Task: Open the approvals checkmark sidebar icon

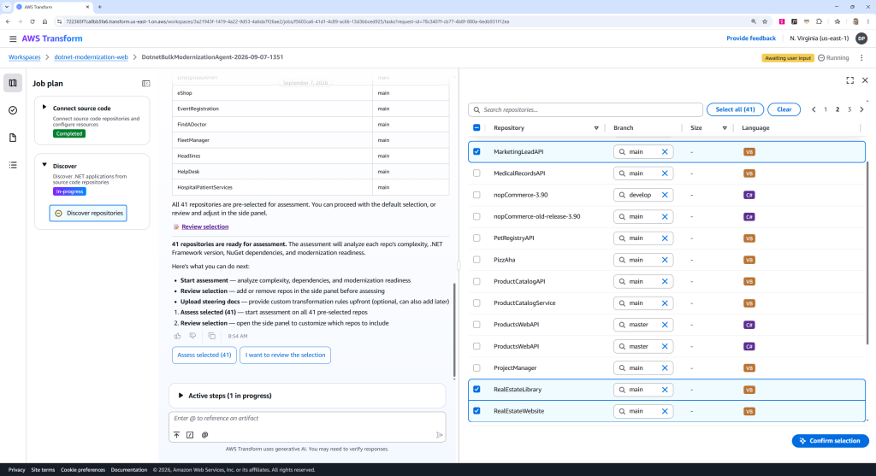Action: click(x=13, y=110)
